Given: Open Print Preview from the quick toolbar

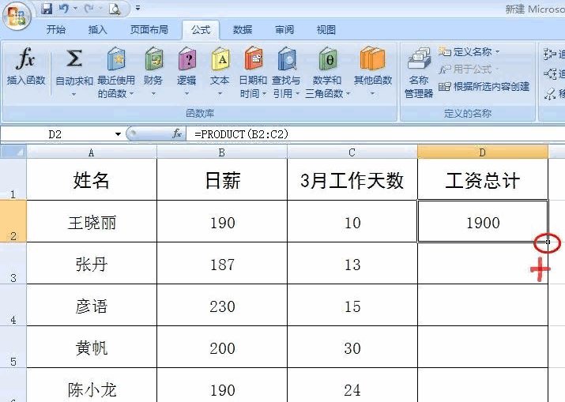Looking at the screenshot, I should pos(115,8).
